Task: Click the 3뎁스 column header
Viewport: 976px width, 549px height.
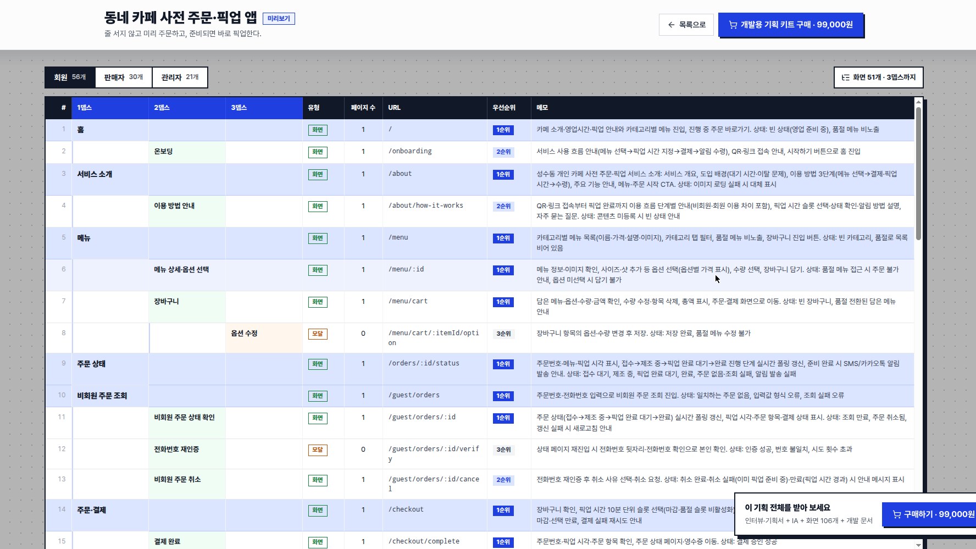Action: 264,108
